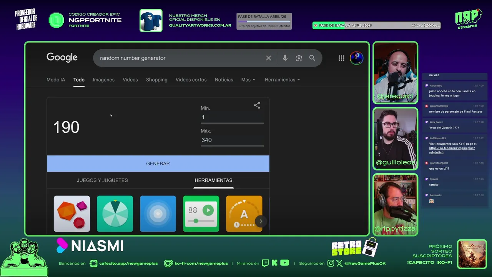Click the próximo sorteo game cover thumbnail
Screen dimensions: 492x277
point(472,254)
